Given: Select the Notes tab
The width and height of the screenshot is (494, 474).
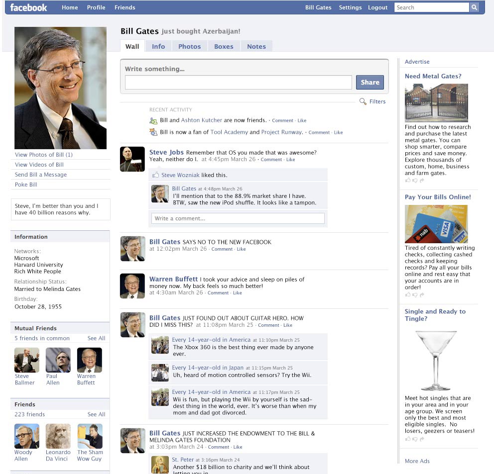Looking at the screenshot, I should (x=256, y=46).
